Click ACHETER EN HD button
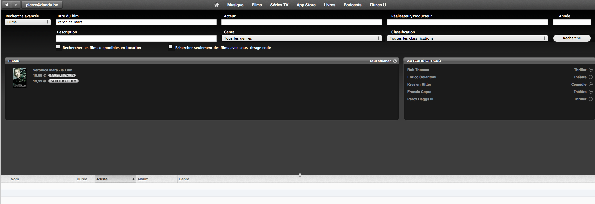This screenshot has width=595, height=204. coord(62,75)
